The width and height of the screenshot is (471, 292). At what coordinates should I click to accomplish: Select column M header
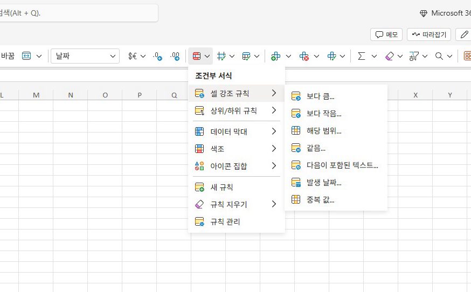tap(36, 95)
